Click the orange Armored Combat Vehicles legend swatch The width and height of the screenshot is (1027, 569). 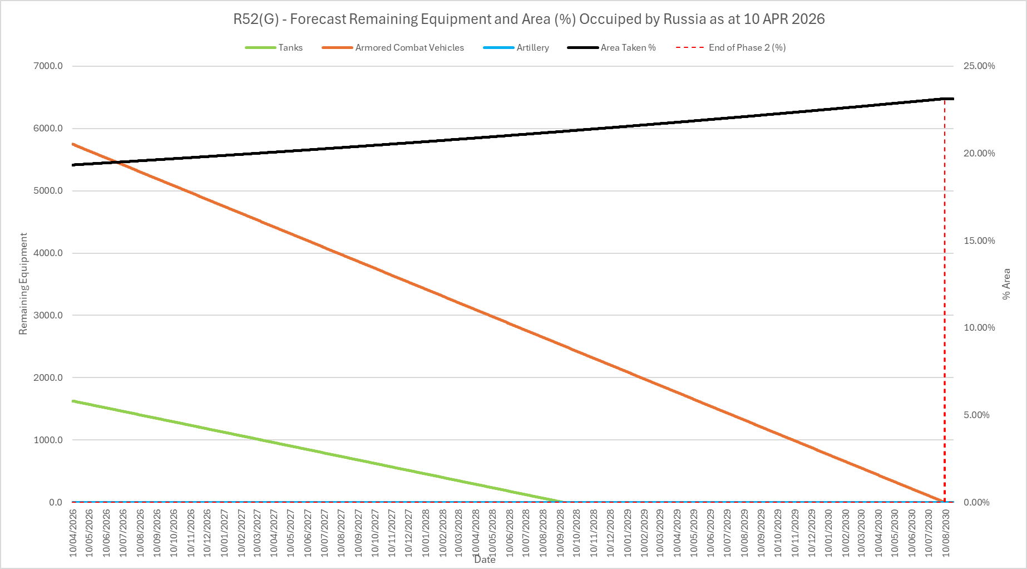[337, 48]
